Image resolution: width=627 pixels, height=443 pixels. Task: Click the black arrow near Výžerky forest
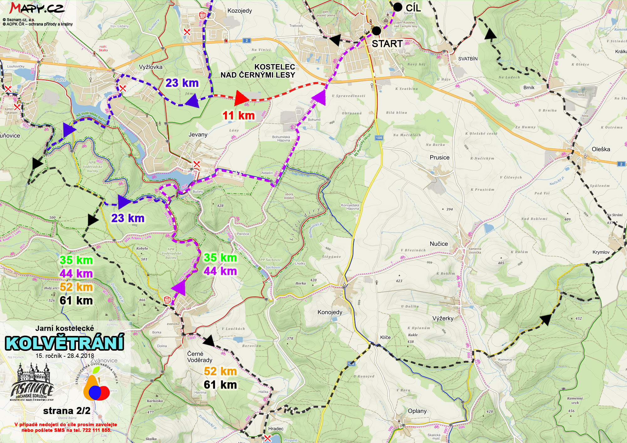pos(546,319)
